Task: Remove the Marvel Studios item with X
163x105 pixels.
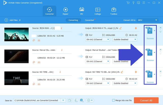Action: pyautogui.click(x=160, y=50)
